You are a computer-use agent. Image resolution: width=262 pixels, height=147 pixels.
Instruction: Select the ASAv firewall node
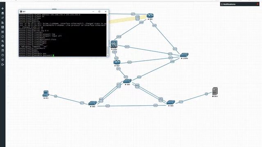(x=114, y=44)
